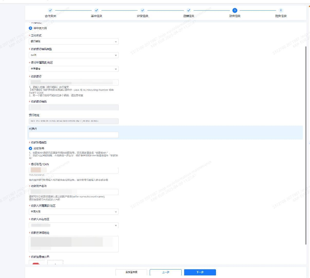This screenshot has width=310, height=278.
Task: Select the 收款账号 account type radio
Action: (x=31, y=149)
